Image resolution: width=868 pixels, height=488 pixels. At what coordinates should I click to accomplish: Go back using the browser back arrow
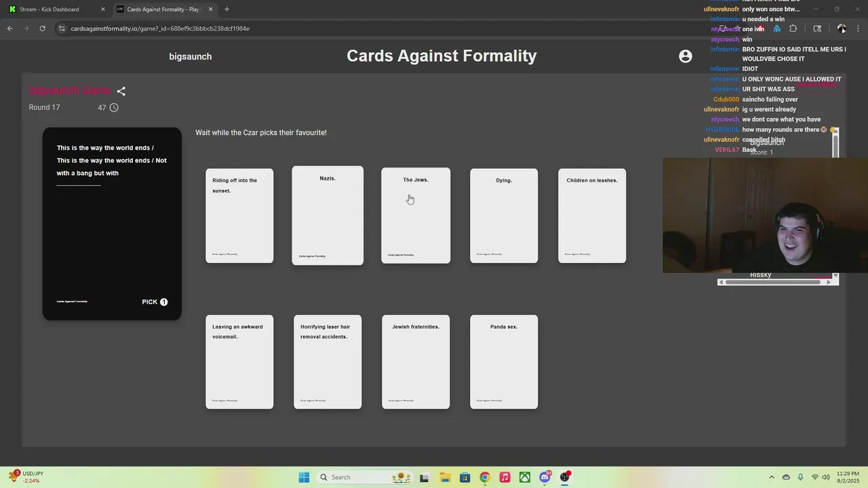9,28
